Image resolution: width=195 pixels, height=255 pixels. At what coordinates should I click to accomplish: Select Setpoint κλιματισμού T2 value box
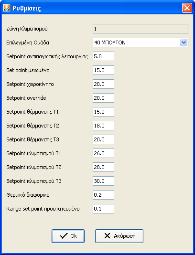(x=104, y=167)
